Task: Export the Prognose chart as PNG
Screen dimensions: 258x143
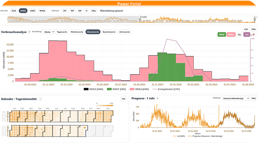Action: [254, 98]
